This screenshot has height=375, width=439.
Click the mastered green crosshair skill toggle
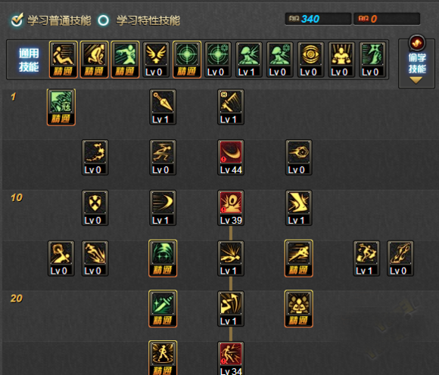point(187,60)
